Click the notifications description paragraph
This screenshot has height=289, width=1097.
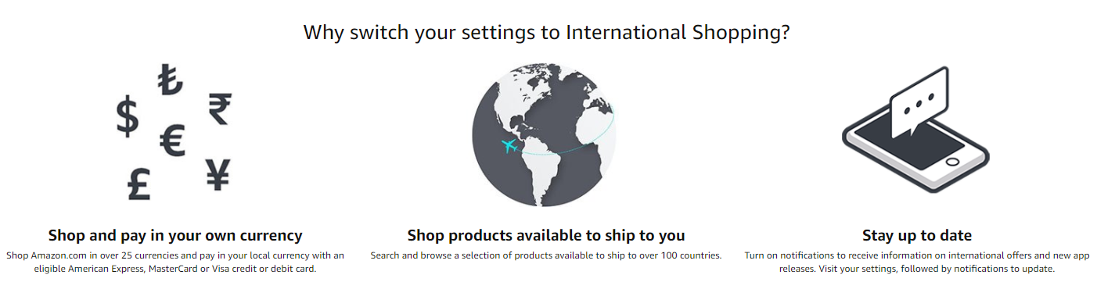(x=917, y=262)
